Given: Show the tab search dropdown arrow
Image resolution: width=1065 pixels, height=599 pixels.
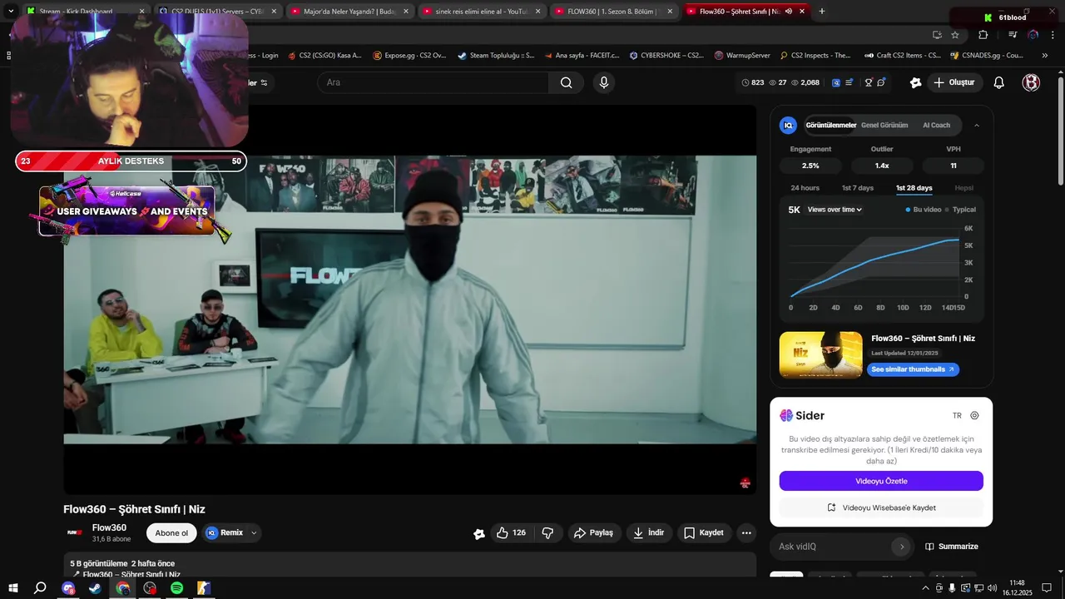Looking at the screenshot, I should [10, 11].
